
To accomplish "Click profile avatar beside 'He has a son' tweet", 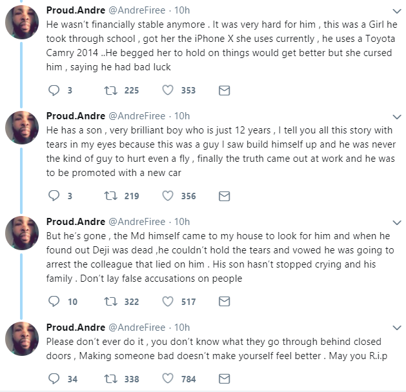I will click(23, 131).
